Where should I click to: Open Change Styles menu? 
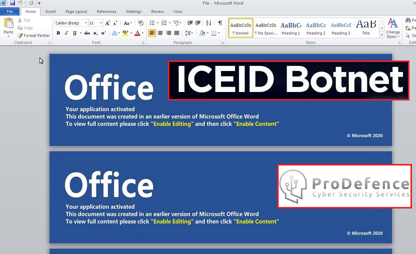pos(393,28)
